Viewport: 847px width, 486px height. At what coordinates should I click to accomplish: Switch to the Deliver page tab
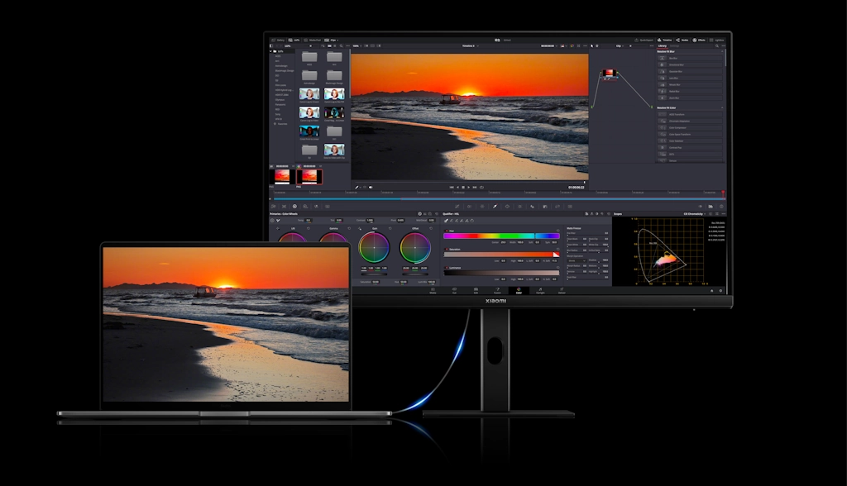(562, 291)
